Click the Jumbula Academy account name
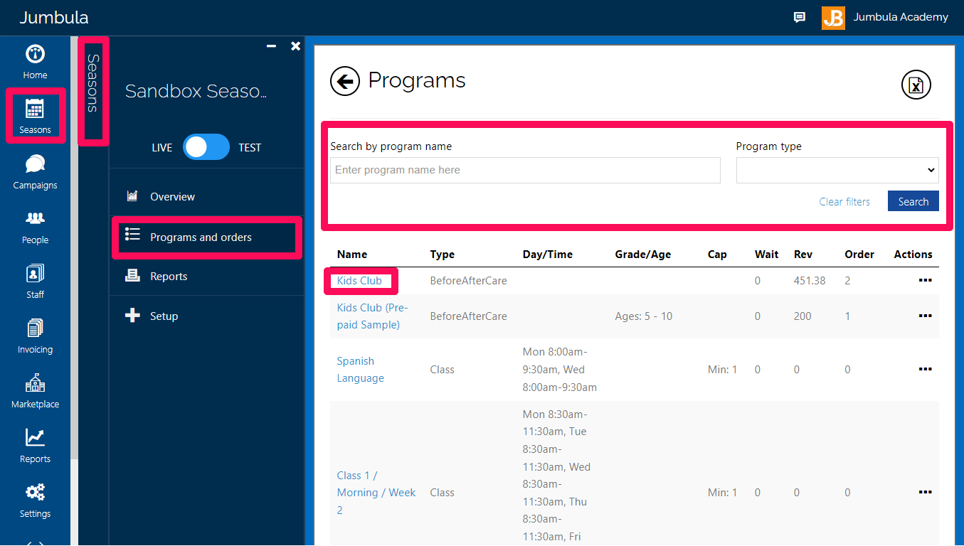The image size is (964, 546). [x=901, y=17]
